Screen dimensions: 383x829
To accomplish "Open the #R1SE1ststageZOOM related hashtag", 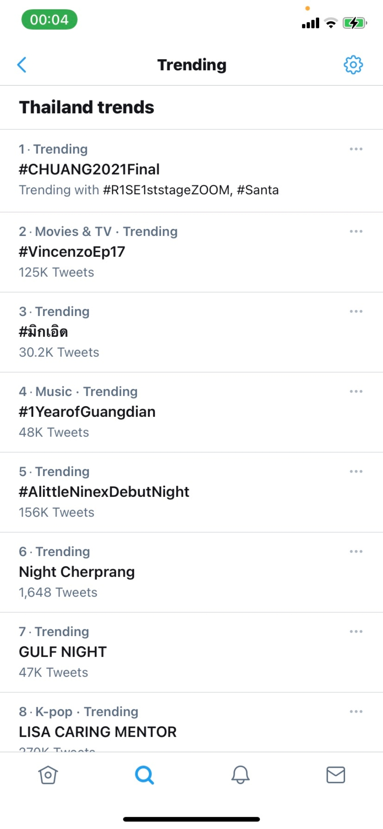I will [x=166, y=190].
